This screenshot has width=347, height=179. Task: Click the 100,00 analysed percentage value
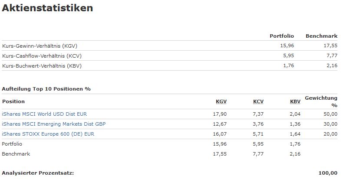[x=328, y=173]
